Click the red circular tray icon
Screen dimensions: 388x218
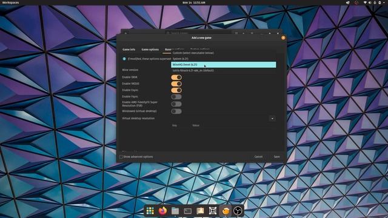point(356,2)
